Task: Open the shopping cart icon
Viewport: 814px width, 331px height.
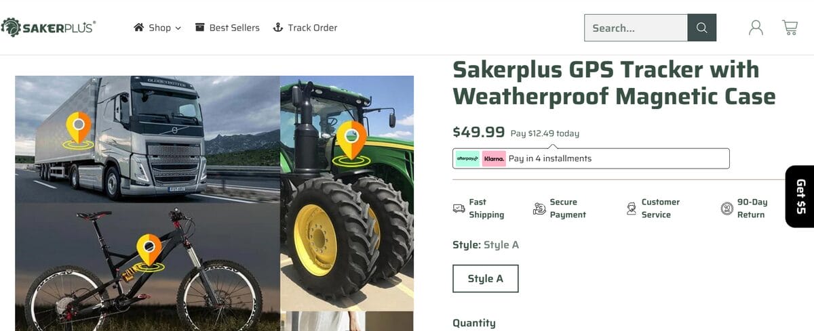Action: pyautogui.click(x=790, y=28)
